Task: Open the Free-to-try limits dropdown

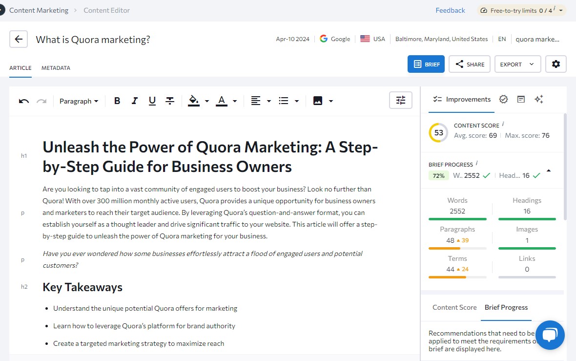Action: tap(522, 10)
